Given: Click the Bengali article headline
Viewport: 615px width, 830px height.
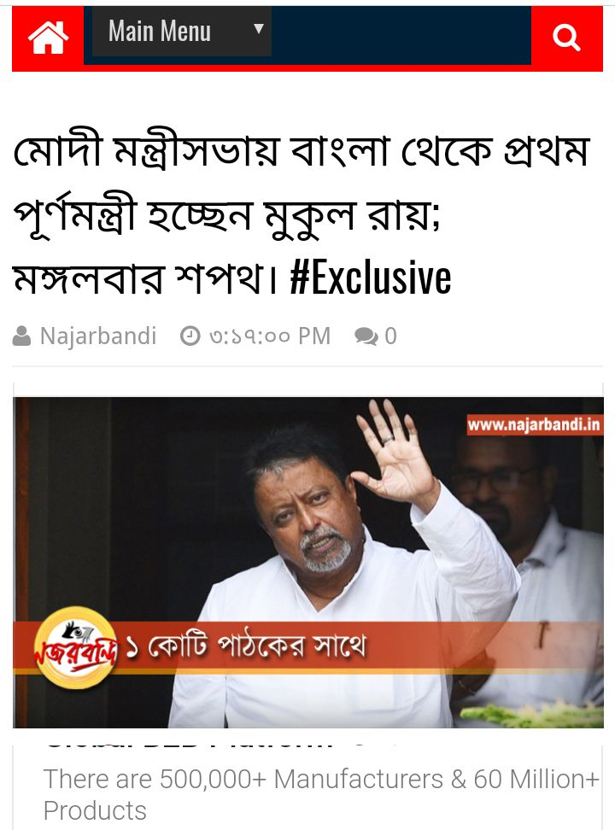Looking at the screenshot, I should click(x=301, y=214).
